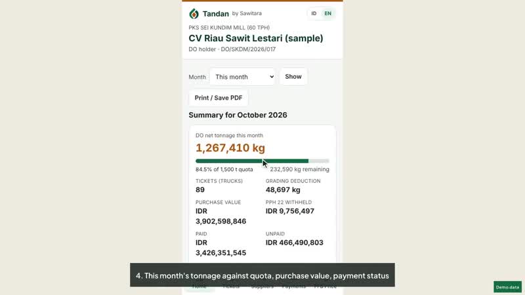Switch language to ID

click(314, 13)
